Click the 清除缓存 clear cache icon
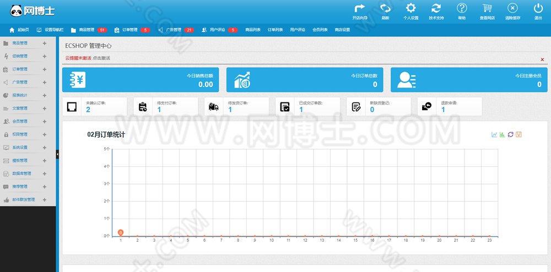 click(x=512, y=8)
